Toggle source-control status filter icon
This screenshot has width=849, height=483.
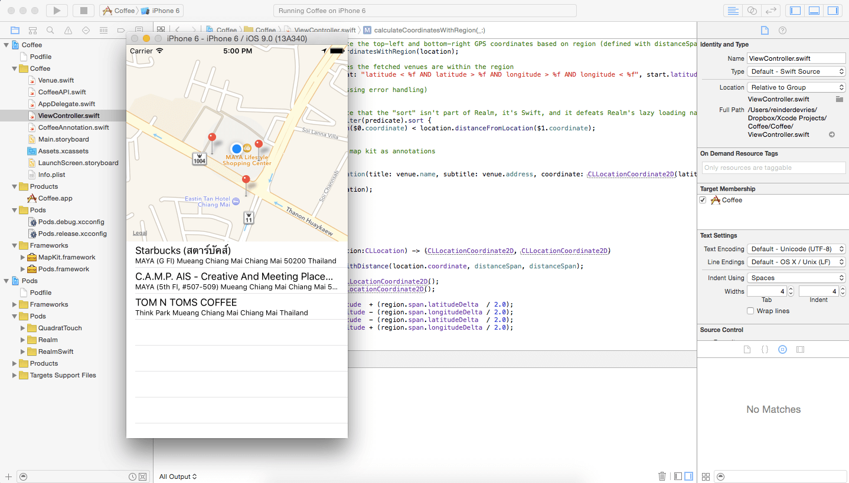[x=142, y=477]
